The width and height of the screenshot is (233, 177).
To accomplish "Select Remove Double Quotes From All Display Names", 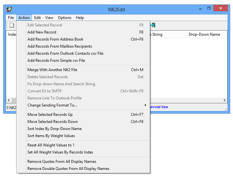I will 68,169.
